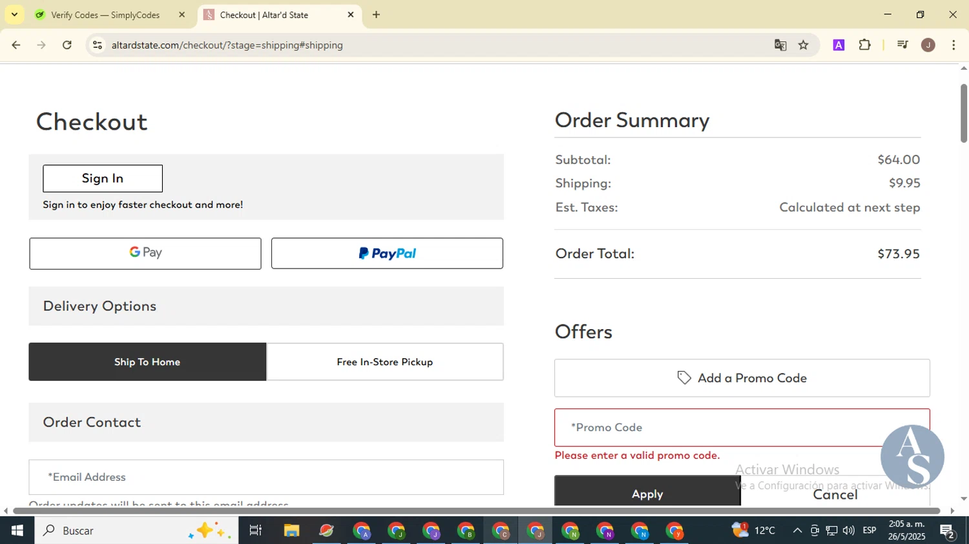Cancel the promo code entry

(x=835, y=493)
